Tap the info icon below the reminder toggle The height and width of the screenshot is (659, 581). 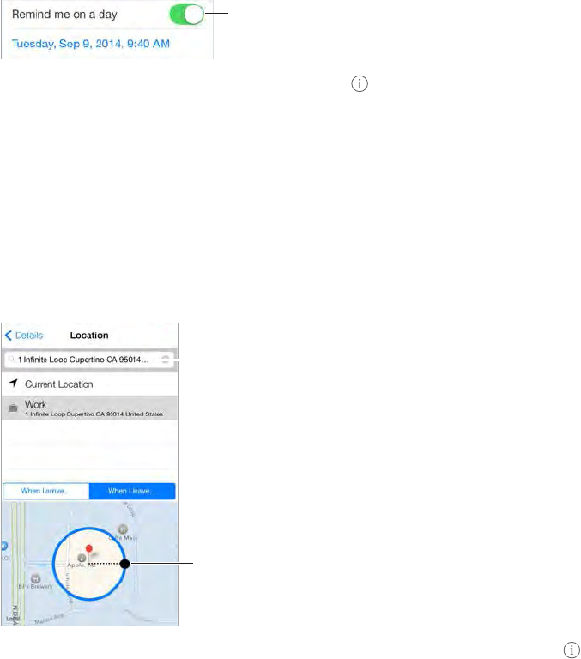click(x=360, y=83)
